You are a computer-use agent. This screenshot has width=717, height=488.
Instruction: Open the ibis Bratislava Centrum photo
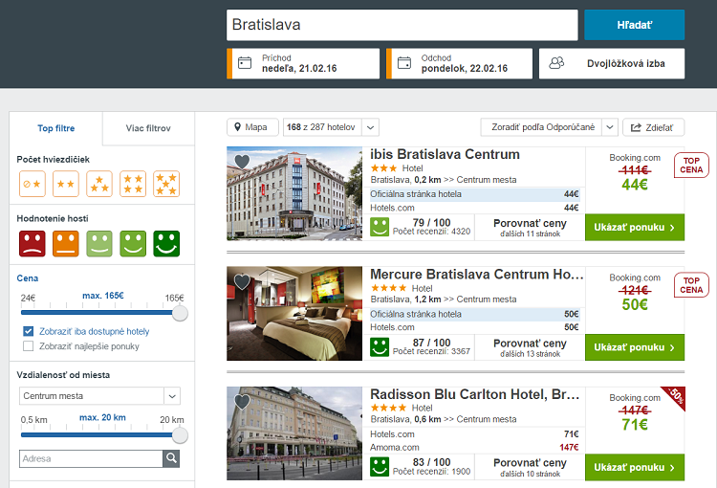point(294,193)
